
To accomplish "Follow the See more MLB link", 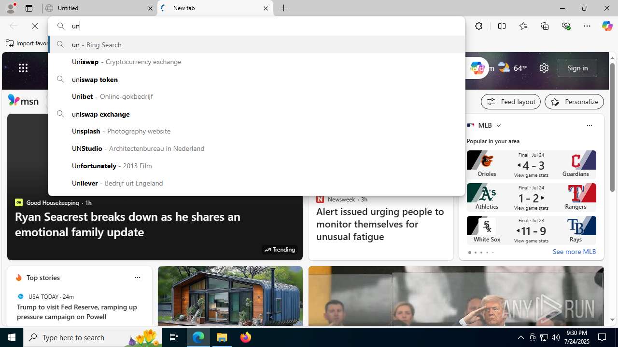I will pos(574,252).
